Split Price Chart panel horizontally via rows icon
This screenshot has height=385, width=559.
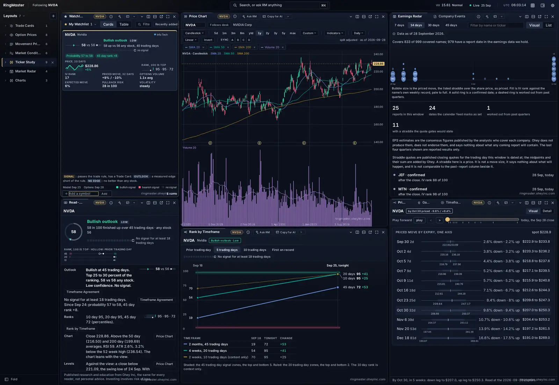click(364, 16)
